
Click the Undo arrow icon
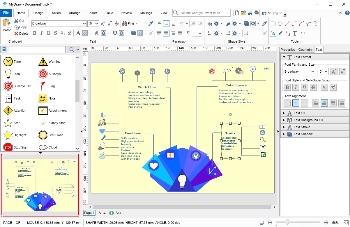tap(264, 13)
